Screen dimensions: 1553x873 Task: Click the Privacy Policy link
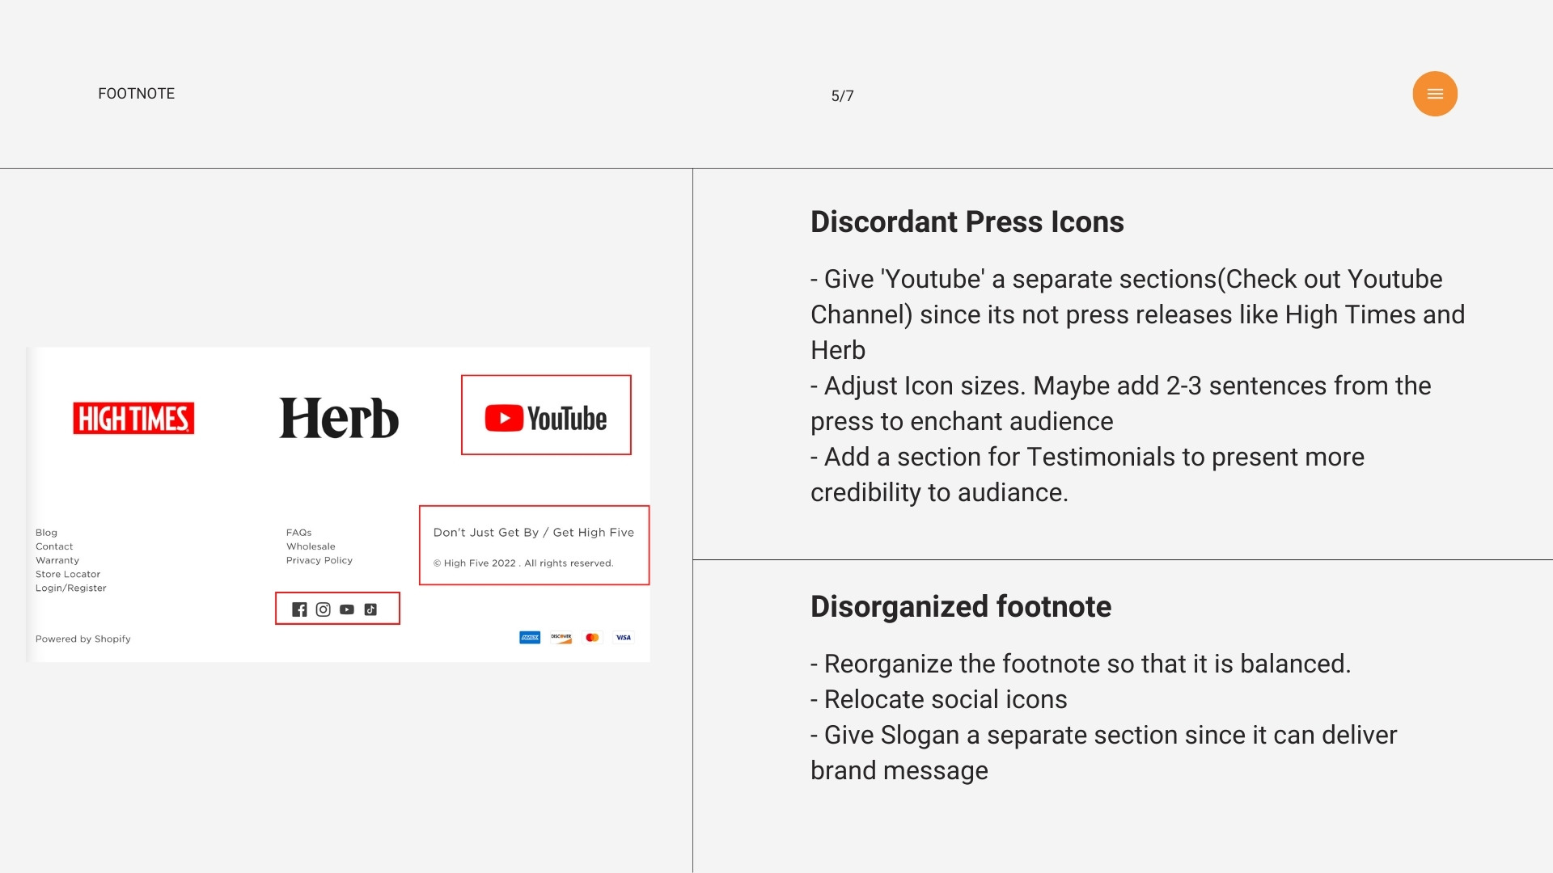pos(319,560)
